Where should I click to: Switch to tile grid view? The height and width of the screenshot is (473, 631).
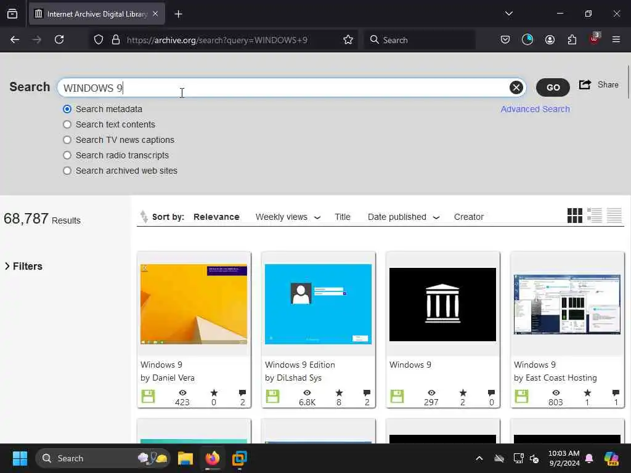[x=575, y=216]
